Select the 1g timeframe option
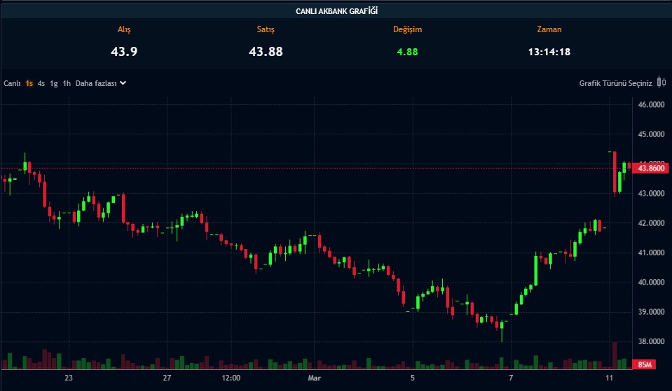 click(54, 83)
